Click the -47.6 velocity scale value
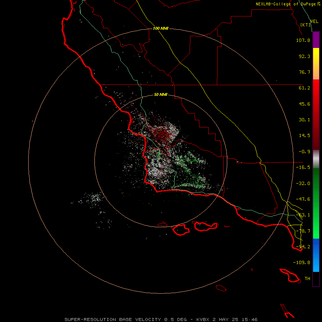This screenshot has height=322, width=322. click(303, 199)
